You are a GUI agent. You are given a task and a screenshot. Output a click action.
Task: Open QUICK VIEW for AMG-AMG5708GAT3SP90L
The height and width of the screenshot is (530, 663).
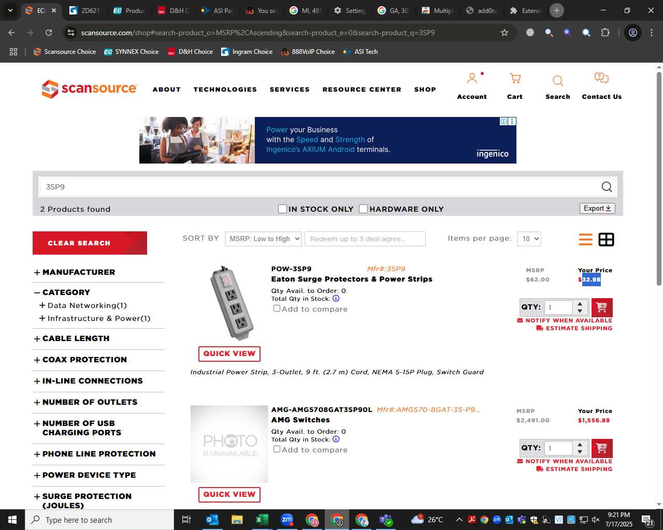click(229, 494)
